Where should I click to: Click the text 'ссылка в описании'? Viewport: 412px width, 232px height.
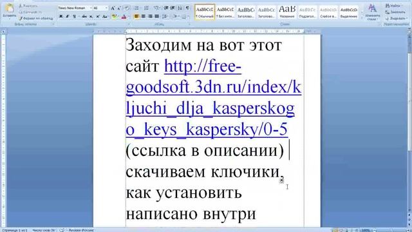[205, 151]
